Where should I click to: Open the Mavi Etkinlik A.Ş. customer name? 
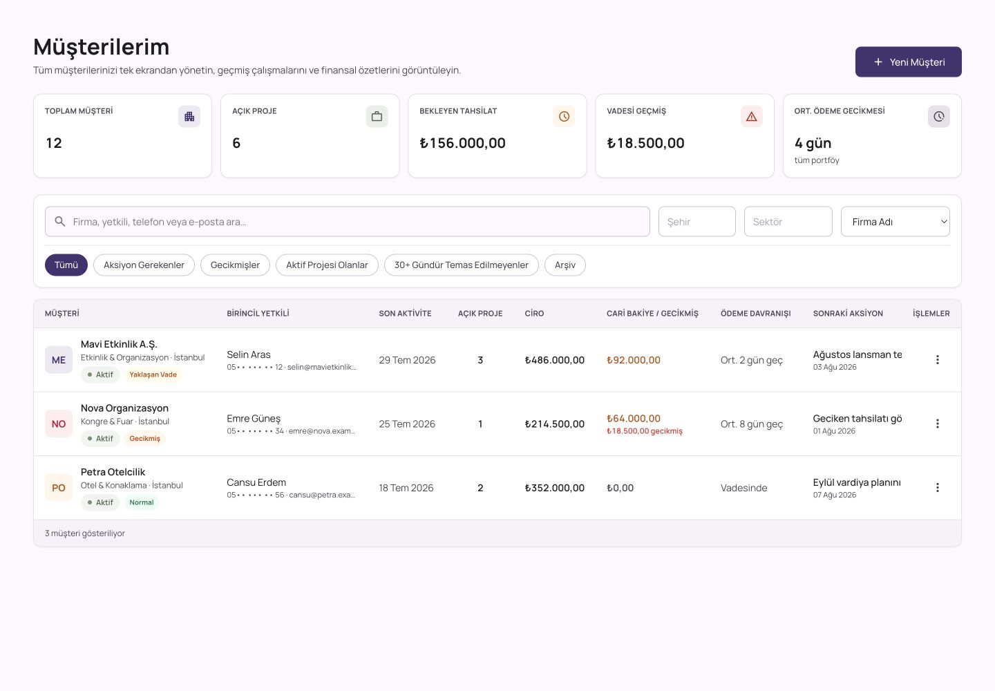pos(119,344)
